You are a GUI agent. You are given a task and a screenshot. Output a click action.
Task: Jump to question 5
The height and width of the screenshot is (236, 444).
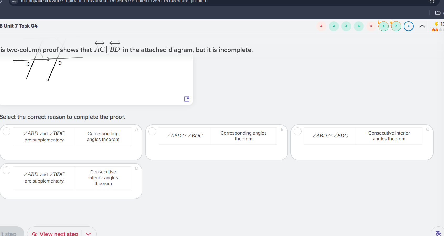pos(371,26)
